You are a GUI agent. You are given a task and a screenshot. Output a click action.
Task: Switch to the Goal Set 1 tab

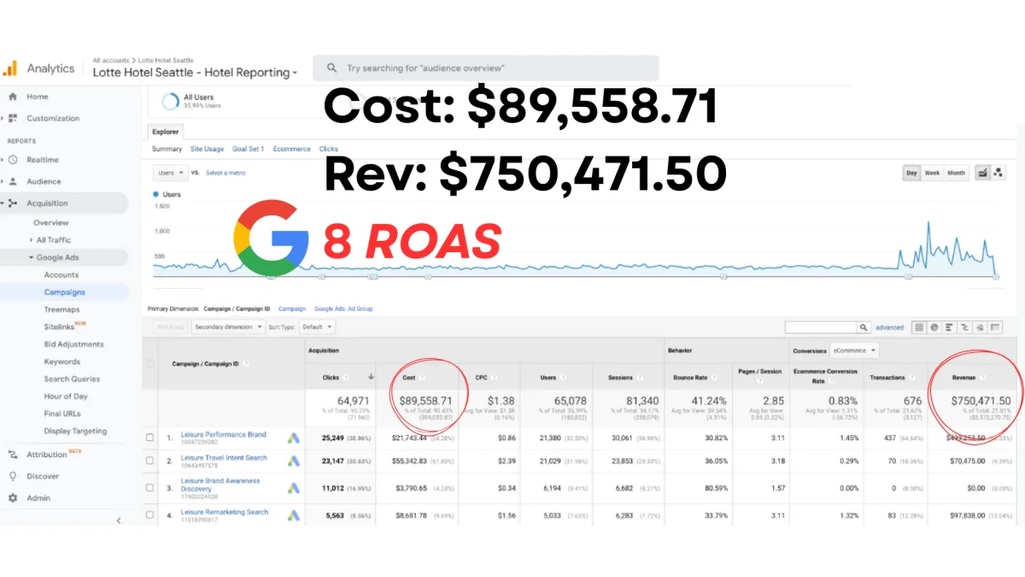click(x=249, y=149)
